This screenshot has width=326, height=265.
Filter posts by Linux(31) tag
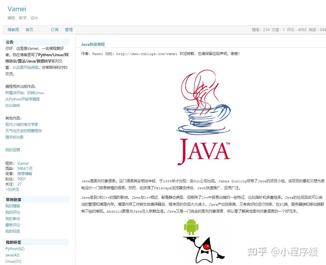(x=13, y=261)
